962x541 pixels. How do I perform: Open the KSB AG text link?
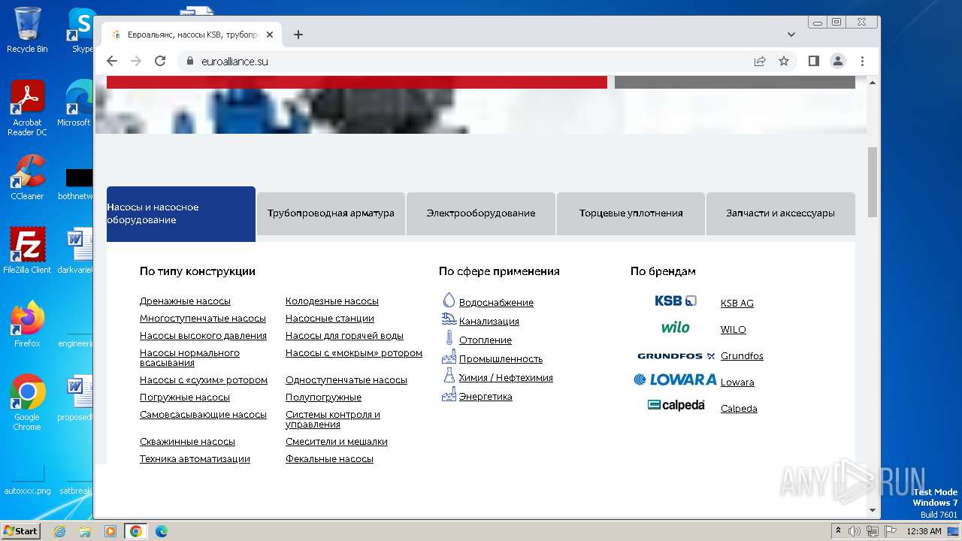[737, 304]
